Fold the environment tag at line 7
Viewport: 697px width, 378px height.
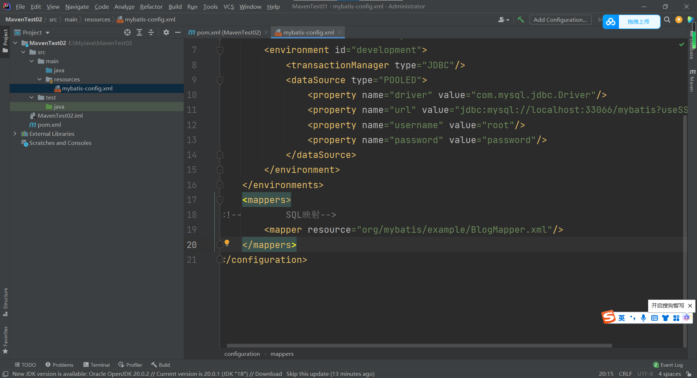point(220,50)
